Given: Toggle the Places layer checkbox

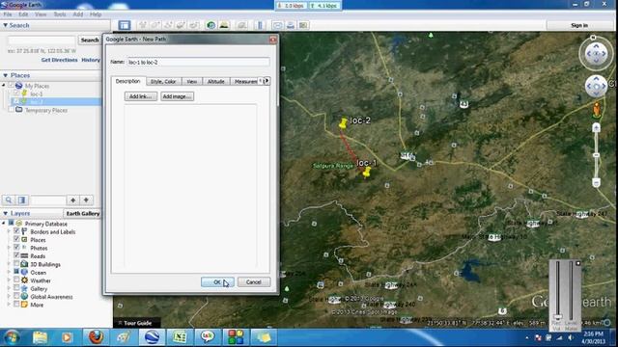Looking at the screenshot, I should pos(16,240).
